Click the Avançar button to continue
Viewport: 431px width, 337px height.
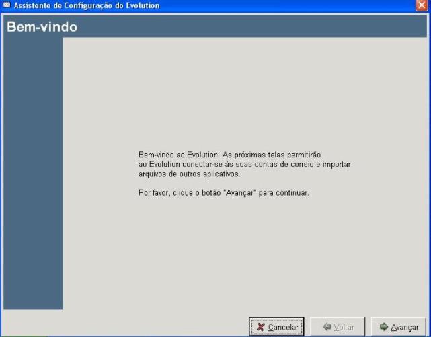[x=398, y=327]
